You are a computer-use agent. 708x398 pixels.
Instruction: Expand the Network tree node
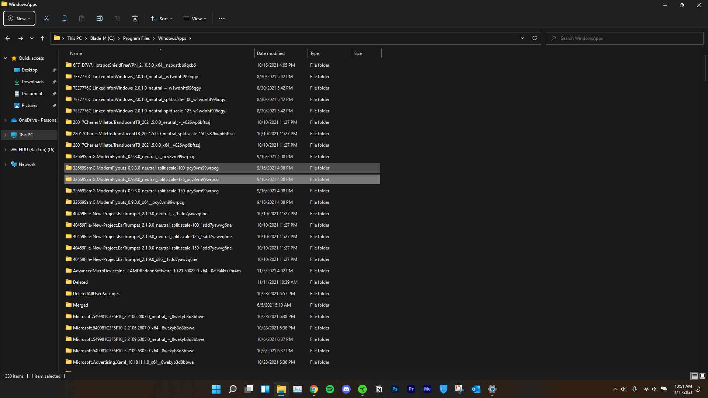pos(6,164)
